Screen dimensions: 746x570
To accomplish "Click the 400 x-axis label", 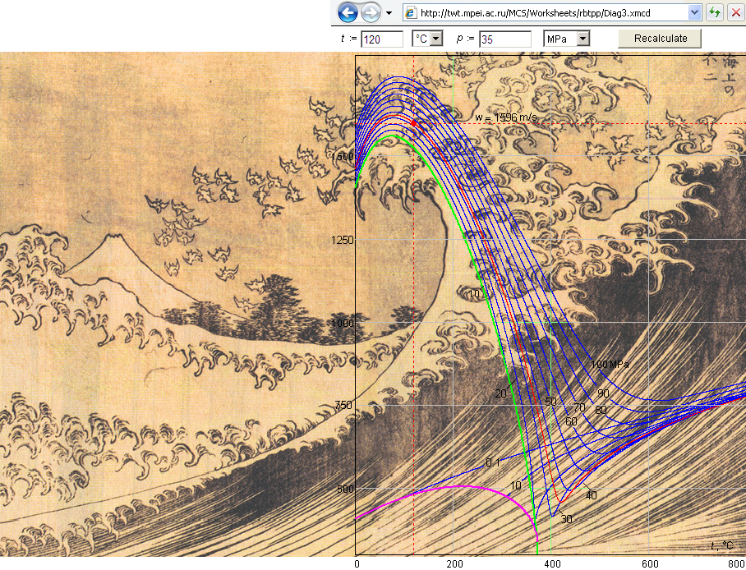I will pyautogui.click(x=552, y=564).
